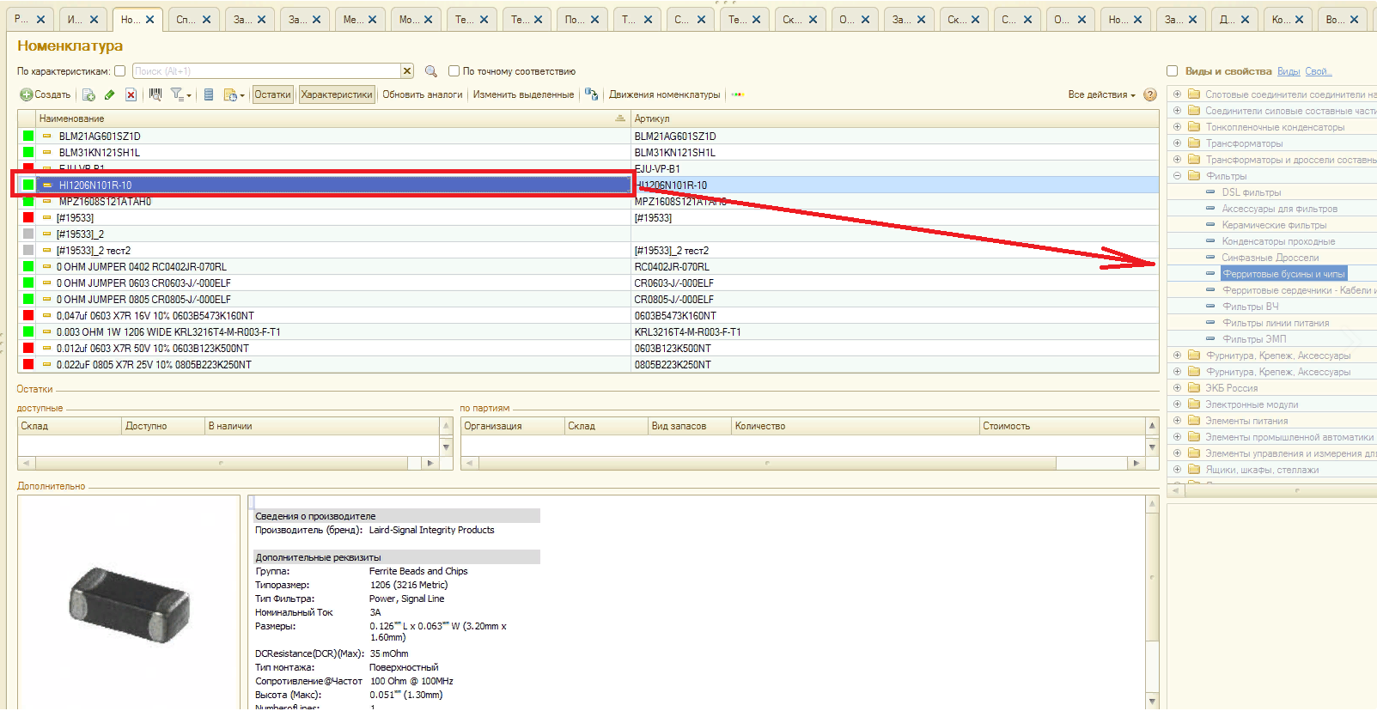Select 'Синфазные Дроссели' tree item
Viewport: 1377px width, 711px height.
tap(1270, 258)
